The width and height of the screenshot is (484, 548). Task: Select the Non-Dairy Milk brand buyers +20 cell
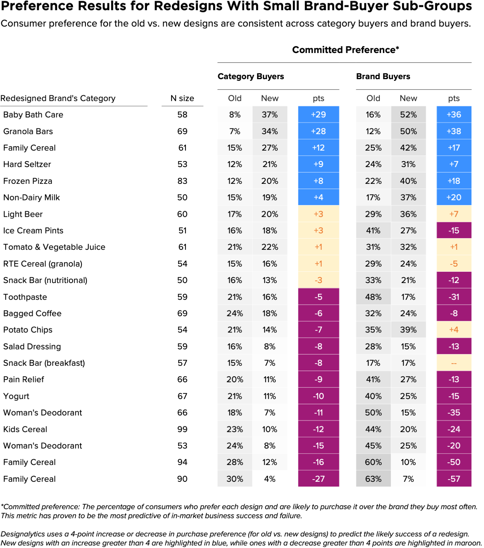pyautogui.click(x=454, y=197)
